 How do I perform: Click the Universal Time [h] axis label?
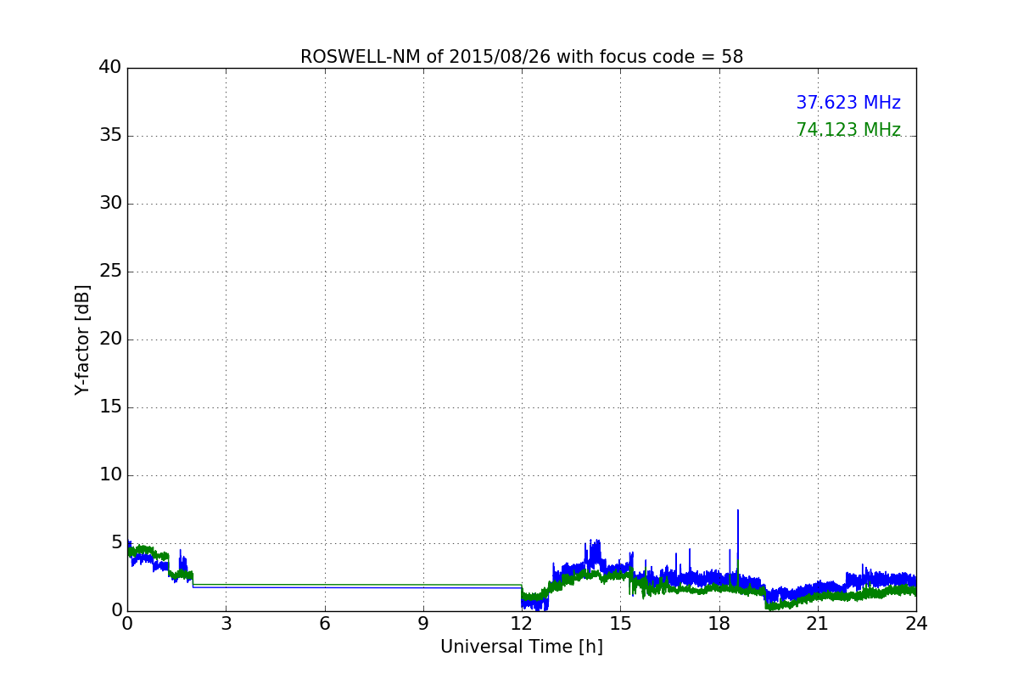[522, 647]
